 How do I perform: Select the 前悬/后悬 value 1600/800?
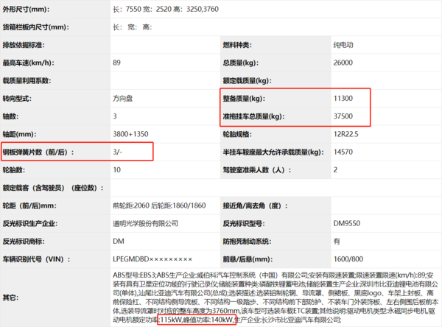pos(348,259)
